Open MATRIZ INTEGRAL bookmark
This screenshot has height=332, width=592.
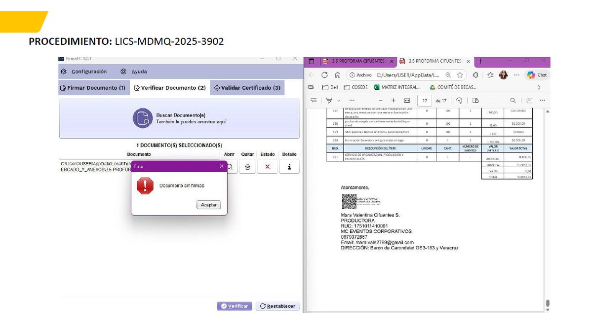coord(397,87)
